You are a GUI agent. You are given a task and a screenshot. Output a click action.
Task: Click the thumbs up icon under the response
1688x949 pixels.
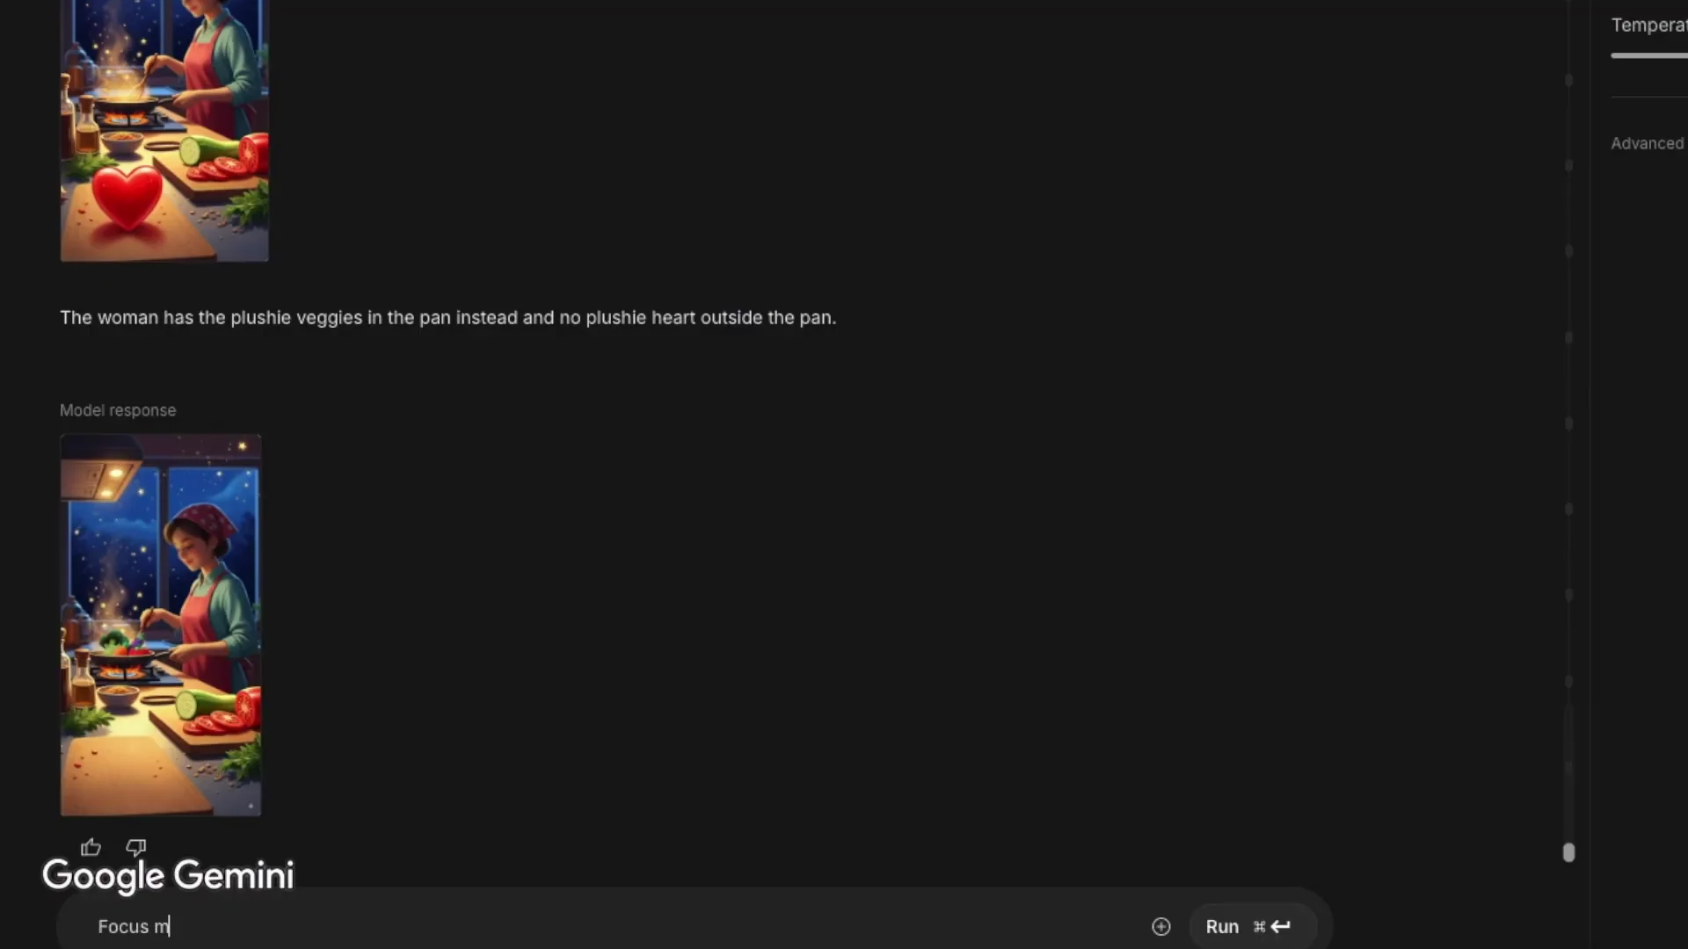pos(91,847)
